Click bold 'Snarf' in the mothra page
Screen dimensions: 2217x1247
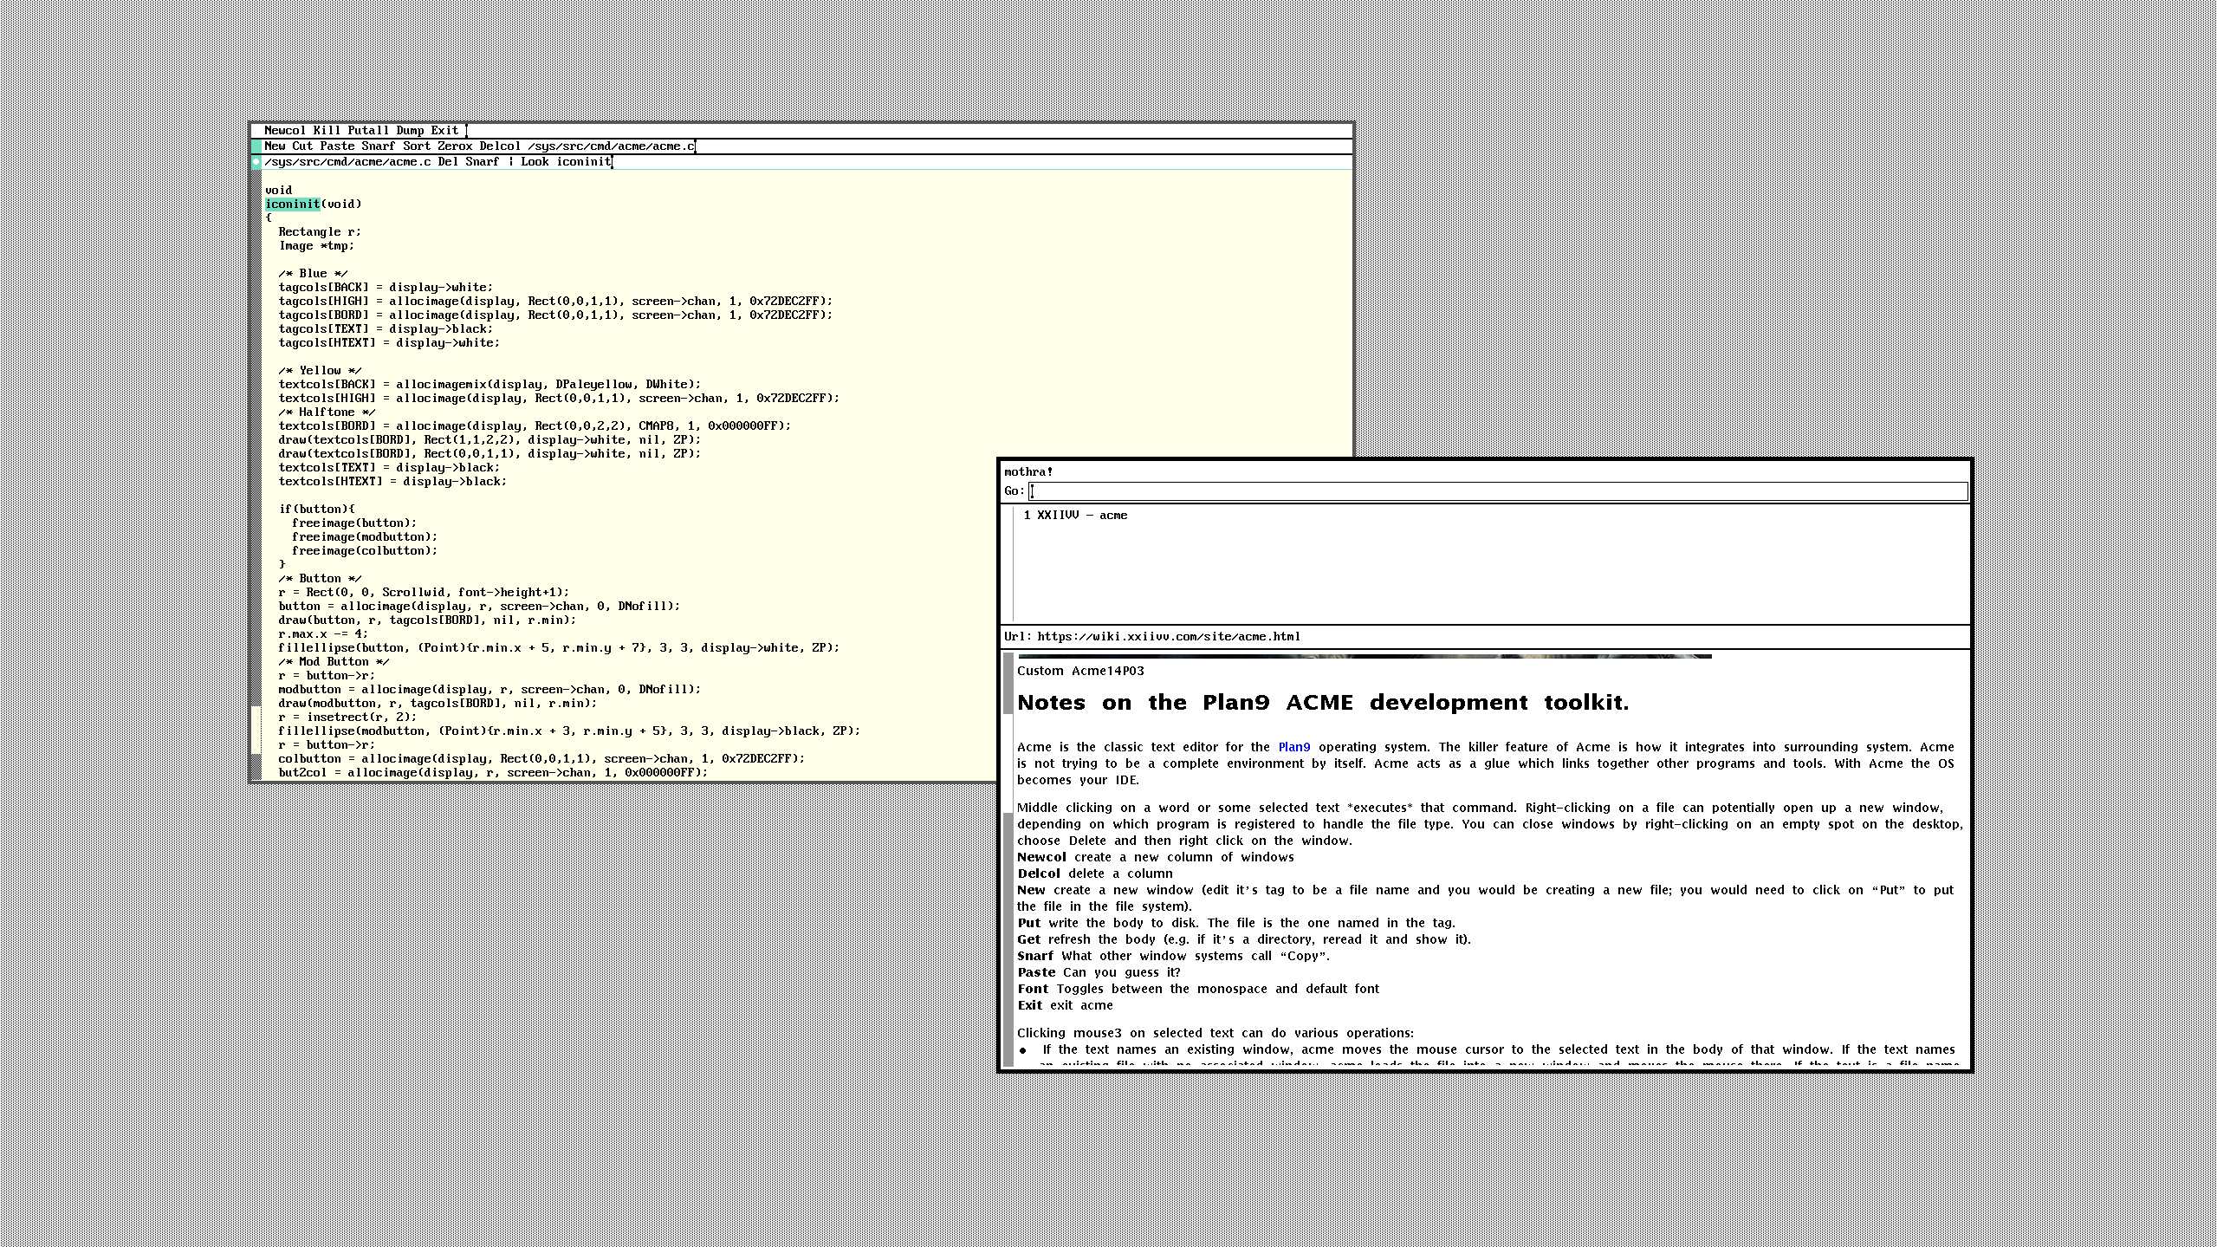(1035, 957)
